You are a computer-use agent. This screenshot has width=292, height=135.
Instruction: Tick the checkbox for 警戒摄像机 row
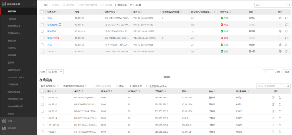[42, 25]
